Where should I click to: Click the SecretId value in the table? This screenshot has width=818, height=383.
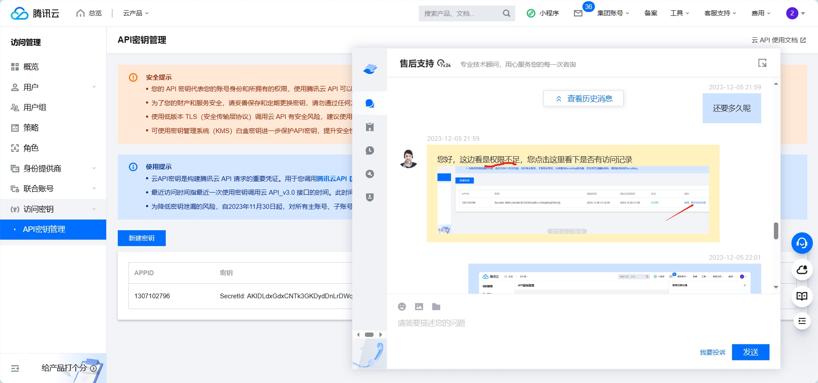pos(286,296)
